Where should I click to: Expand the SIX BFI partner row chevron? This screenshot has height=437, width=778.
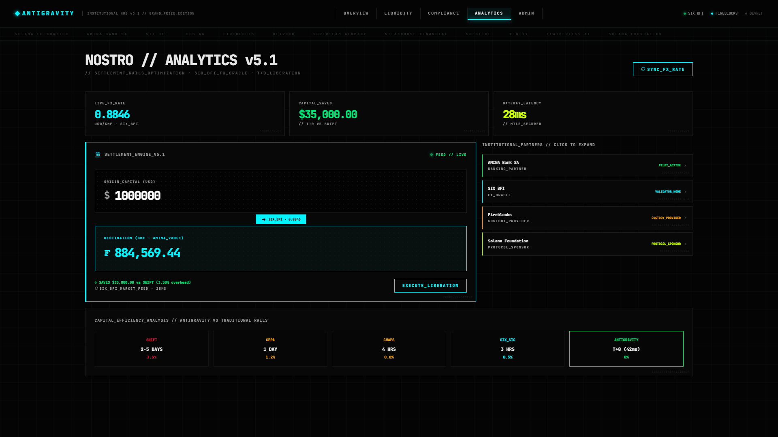pos(685,192)
